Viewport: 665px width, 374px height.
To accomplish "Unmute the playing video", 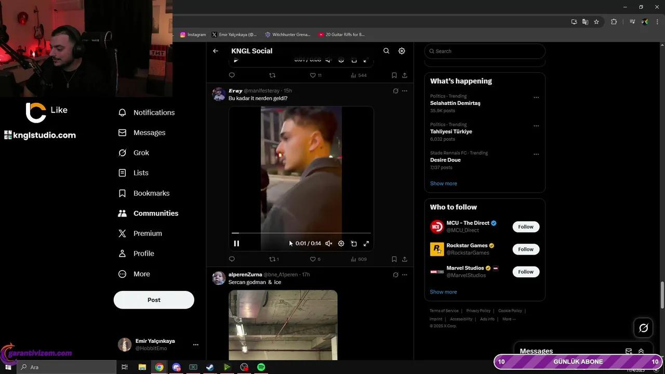I will [329, 243].
